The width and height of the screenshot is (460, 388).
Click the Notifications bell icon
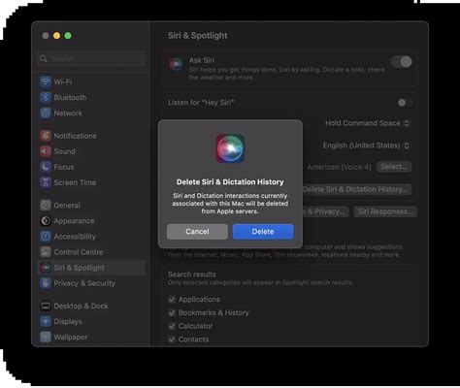click(46, 136)
